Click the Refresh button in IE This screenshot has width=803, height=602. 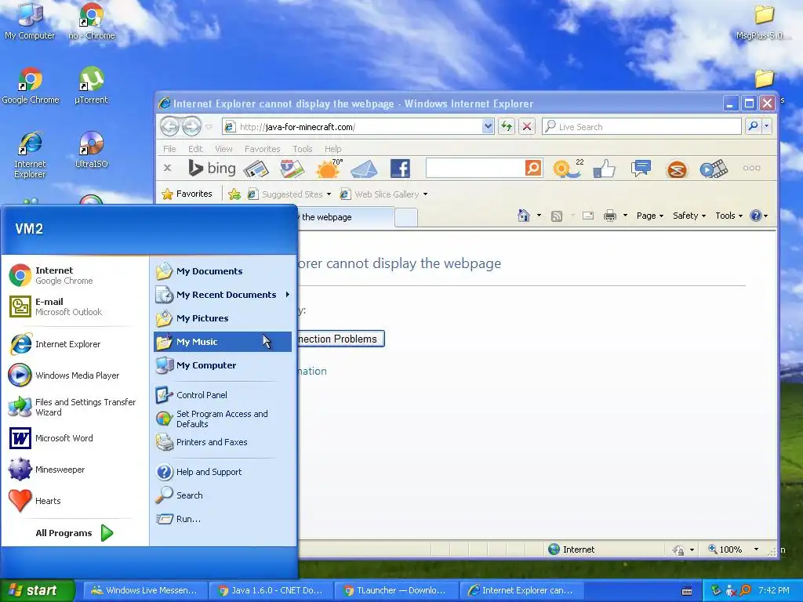point(507,126)
